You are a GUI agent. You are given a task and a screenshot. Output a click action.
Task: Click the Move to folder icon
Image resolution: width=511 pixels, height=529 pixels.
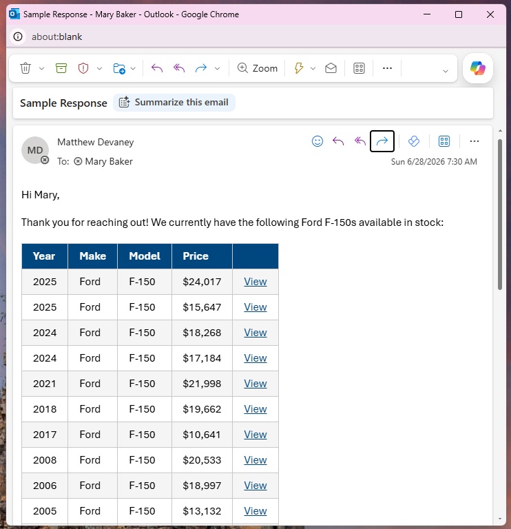[119, 68]
